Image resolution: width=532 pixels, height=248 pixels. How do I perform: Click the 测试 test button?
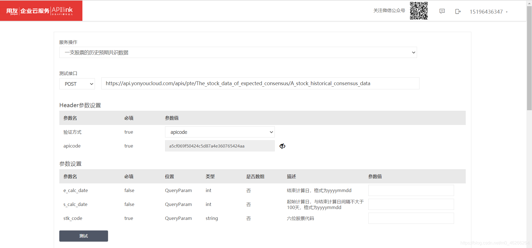click(x=84, y=236)
